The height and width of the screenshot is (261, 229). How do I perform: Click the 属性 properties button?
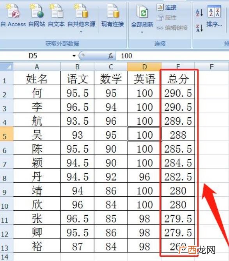pos(166,18)
